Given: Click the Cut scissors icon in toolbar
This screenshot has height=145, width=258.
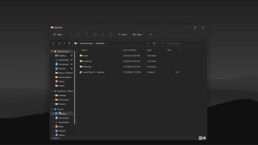Looking at the screenshot, I should pos(71,35).
